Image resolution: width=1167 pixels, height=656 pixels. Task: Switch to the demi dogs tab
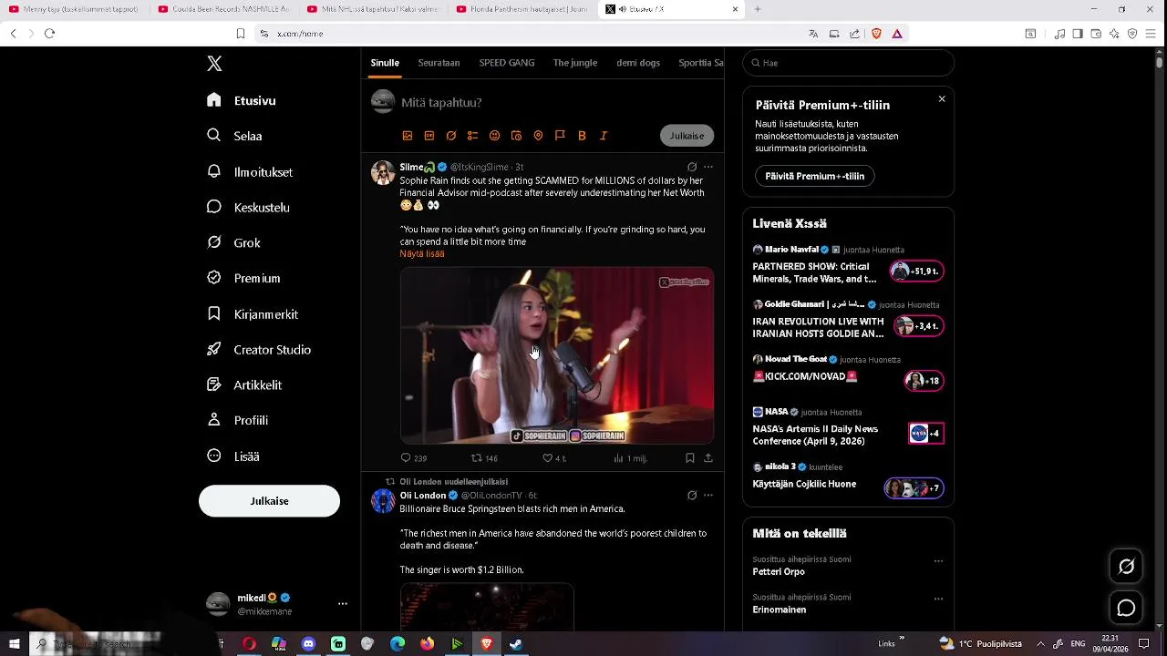pyautogui.click(x=638, y=63)
